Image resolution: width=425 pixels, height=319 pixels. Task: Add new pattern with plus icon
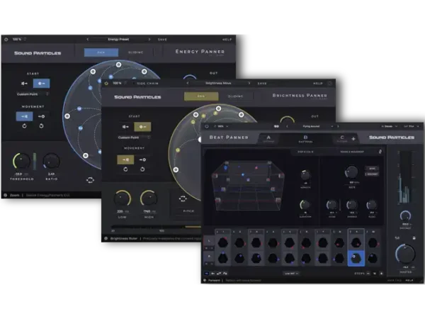coord(353,139)
